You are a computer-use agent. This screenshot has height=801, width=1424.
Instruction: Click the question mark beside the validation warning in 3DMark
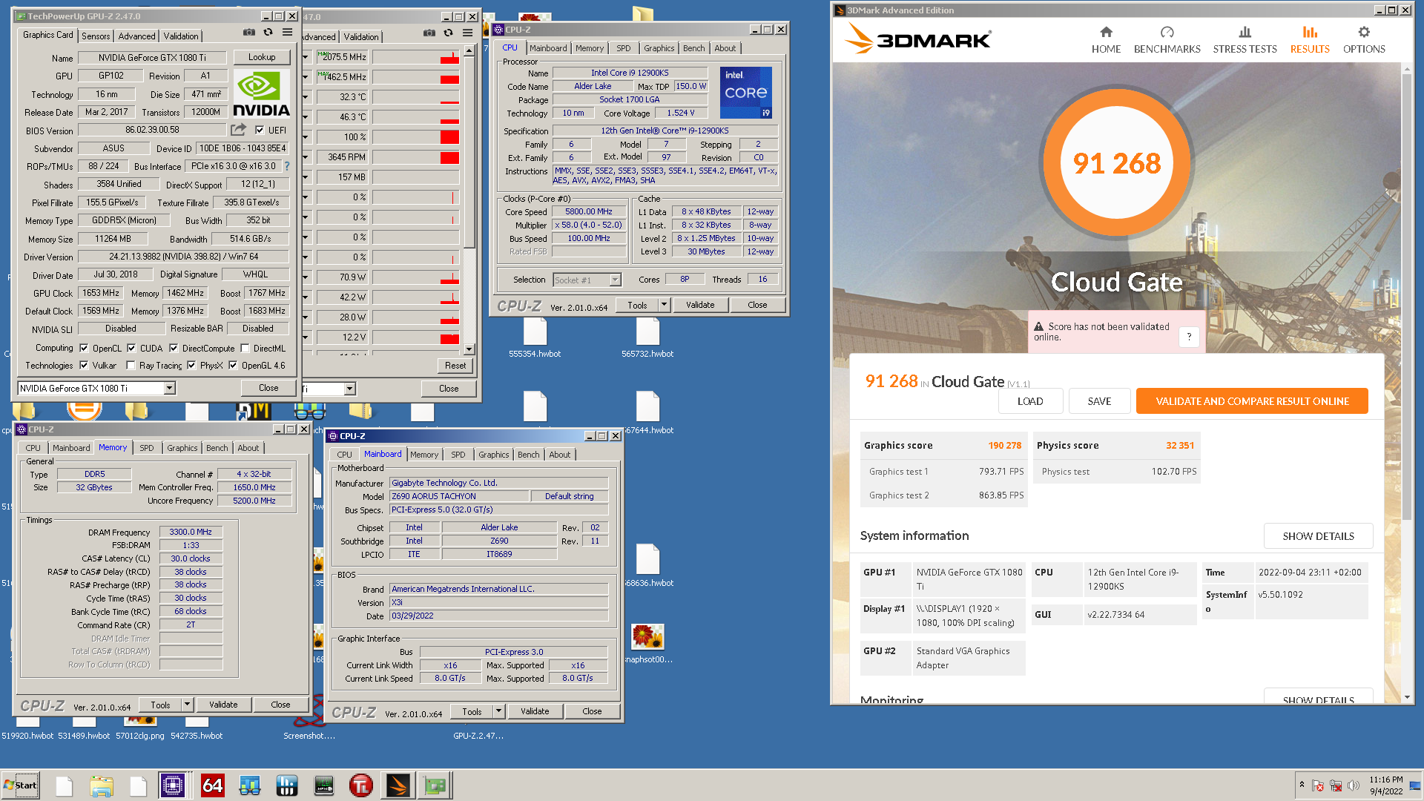point(1189,337)
